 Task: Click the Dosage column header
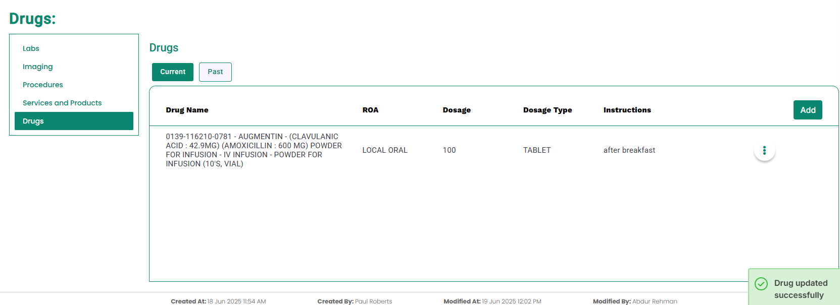coord(457,110)
